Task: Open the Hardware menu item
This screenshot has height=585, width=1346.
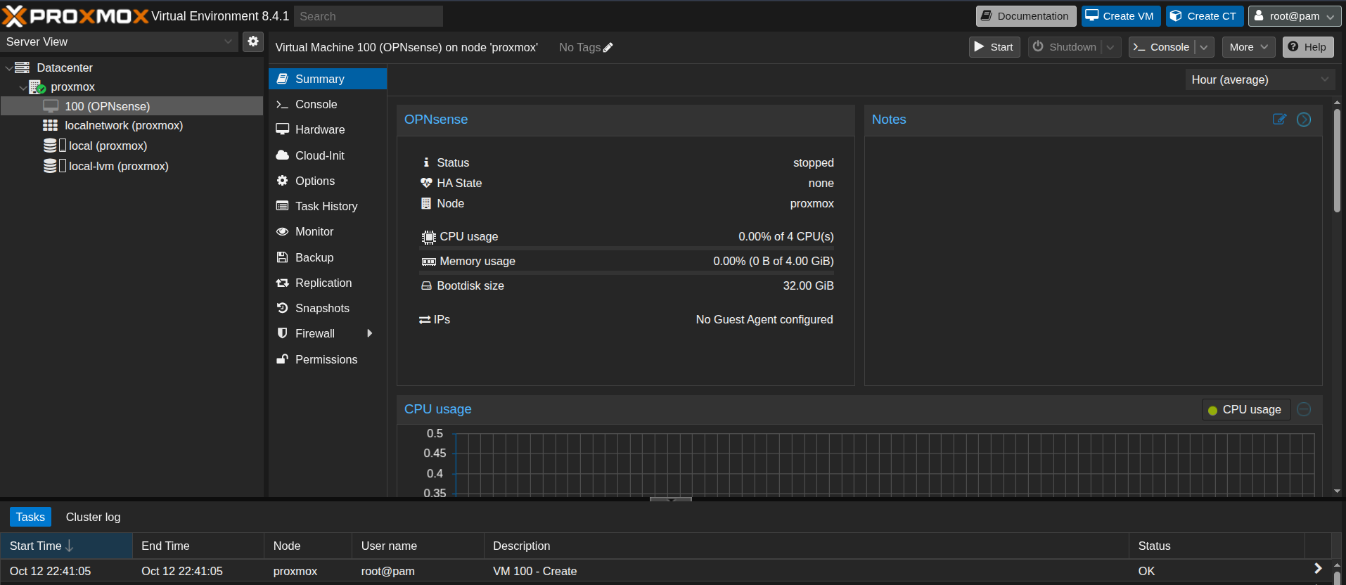Action: 319,129
